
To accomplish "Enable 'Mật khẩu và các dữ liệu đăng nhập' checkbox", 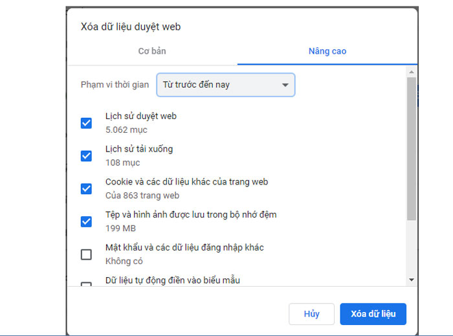I will (86, 254).
